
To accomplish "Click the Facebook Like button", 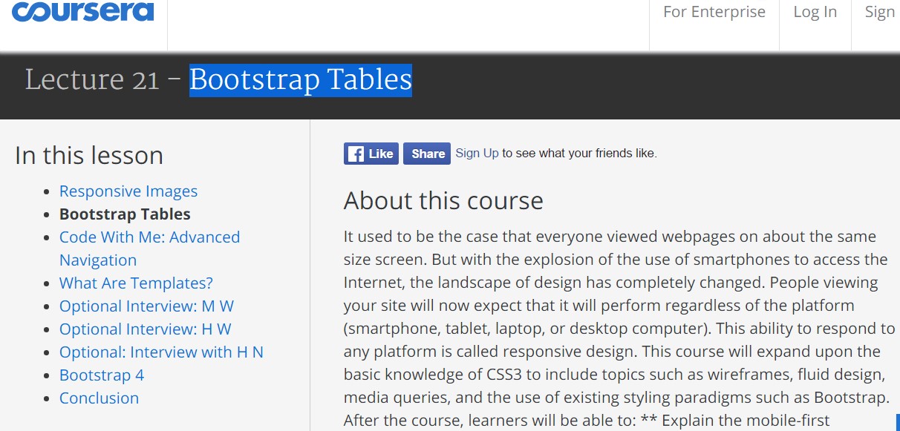I will coord(371,153).
